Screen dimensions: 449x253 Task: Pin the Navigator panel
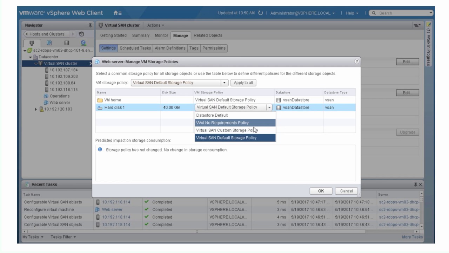(90, 25)
